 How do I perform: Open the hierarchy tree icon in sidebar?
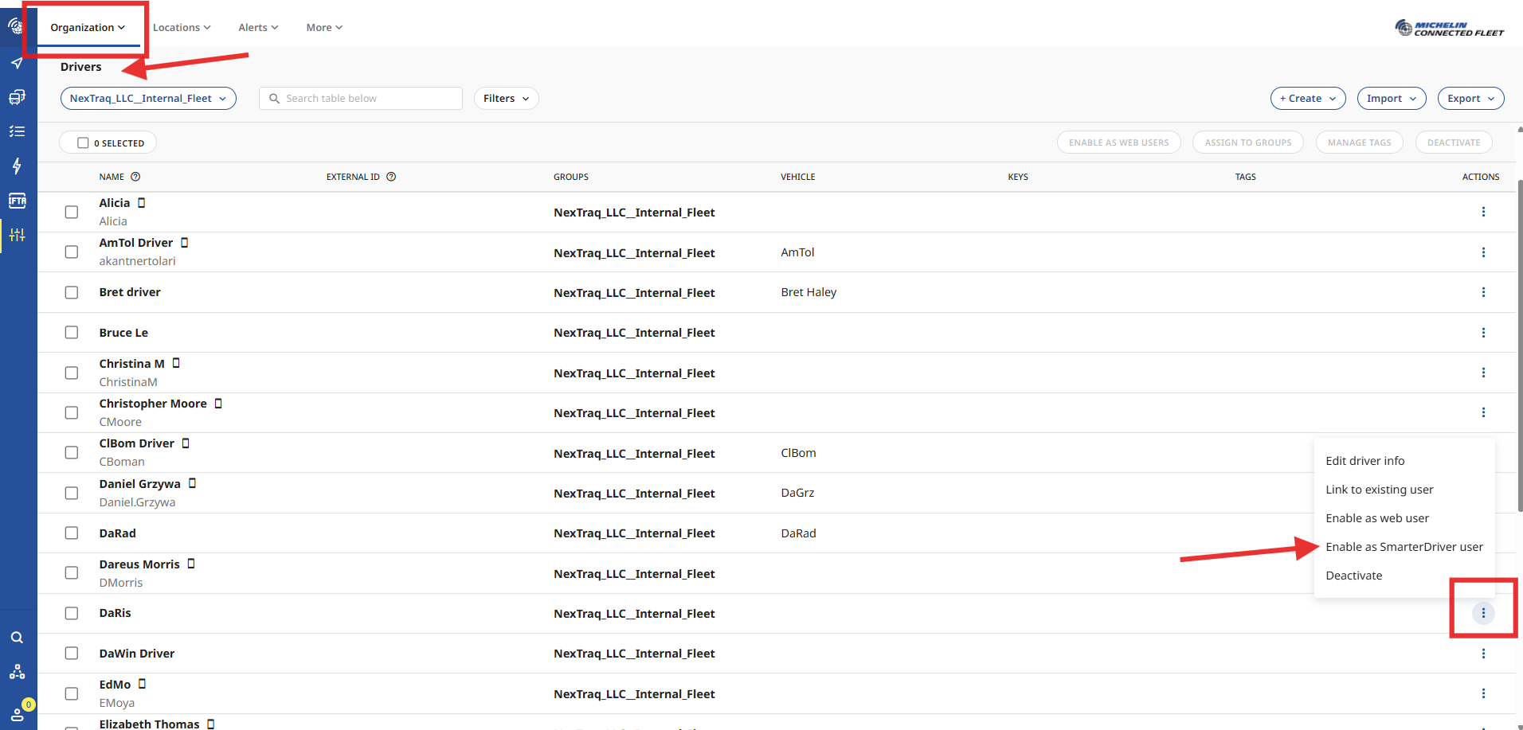click(x=17, y=672)
